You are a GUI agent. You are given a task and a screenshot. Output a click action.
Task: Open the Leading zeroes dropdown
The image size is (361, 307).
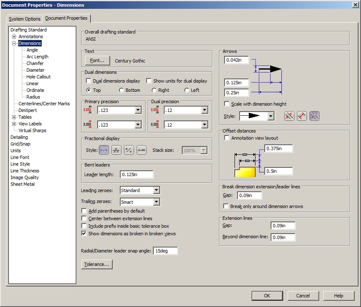point(157,190)
